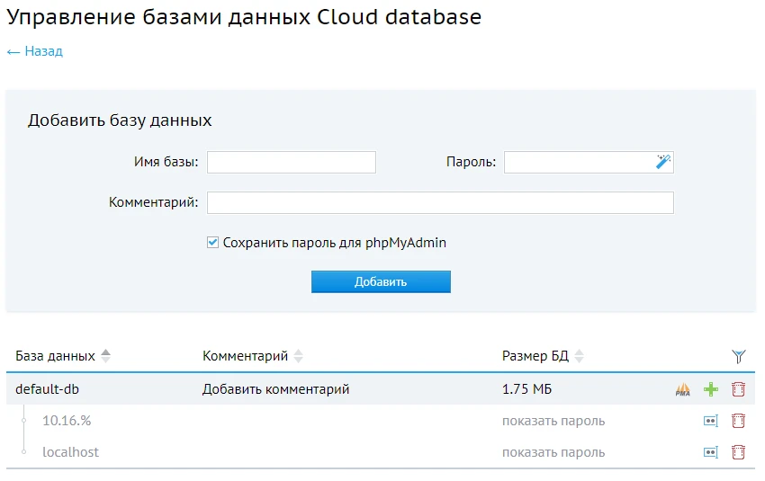Focus the Имя базы input field

click(x=292, y=163)
